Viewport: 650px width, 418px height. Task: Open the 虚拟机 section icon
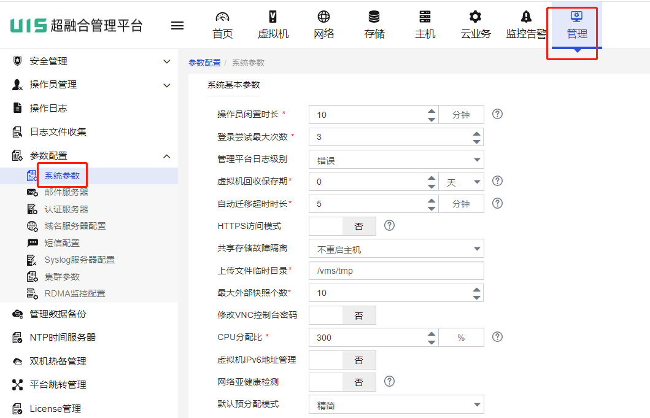(273, 17)
